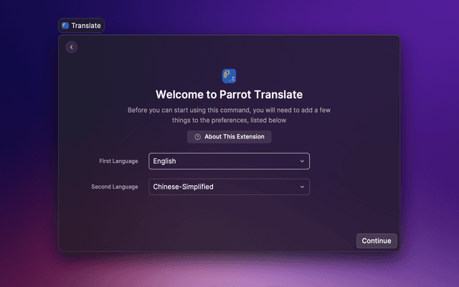Open About This Extension
459x287 pixels.
[229, 137]
